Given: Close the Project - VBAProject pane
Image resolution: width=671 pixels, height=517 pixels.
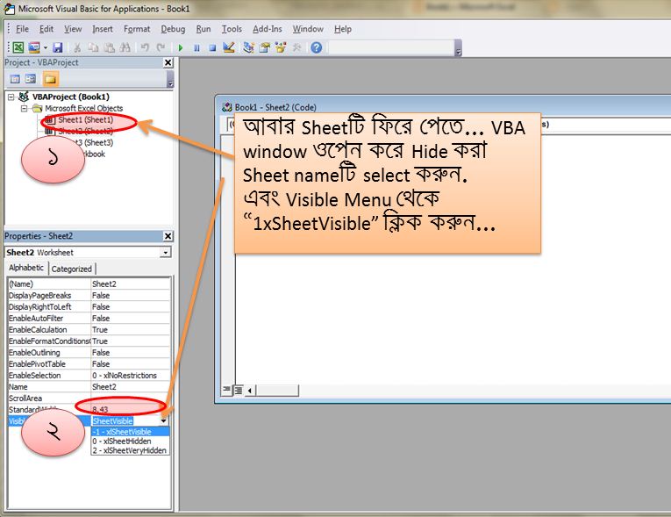Looking at the screenshot, I should (168, 63).
